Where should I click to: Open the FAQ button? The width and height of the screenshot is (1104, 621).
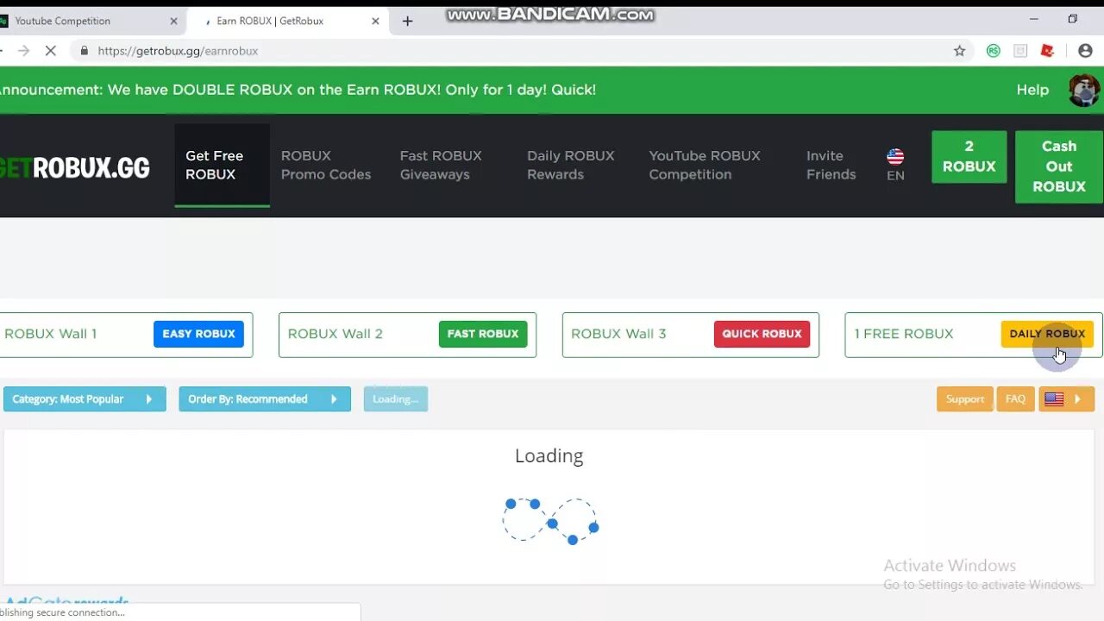coord(1015,398)
